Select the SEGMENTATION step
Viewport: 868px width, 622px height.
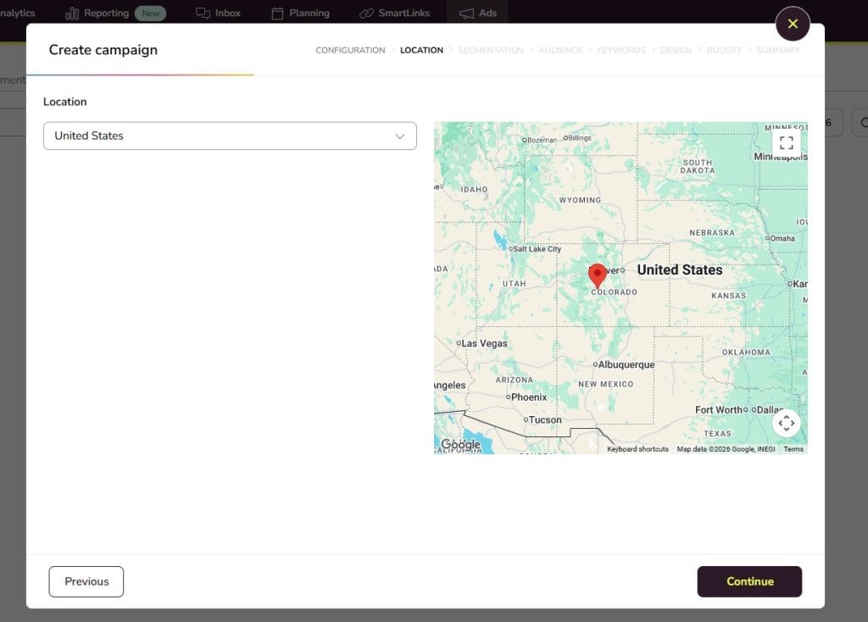(x=491, y=50)
